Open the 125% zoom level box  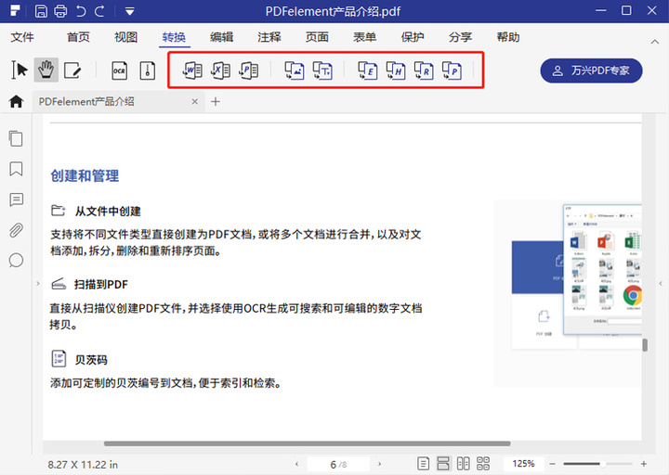[x=523, y=464]
